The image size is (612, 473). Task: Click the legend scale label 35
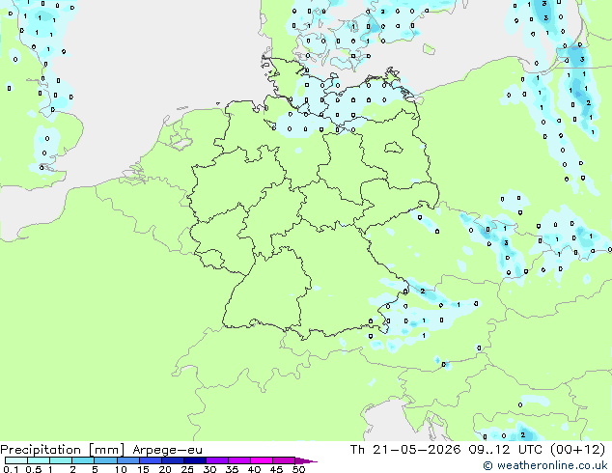[232, 469]
